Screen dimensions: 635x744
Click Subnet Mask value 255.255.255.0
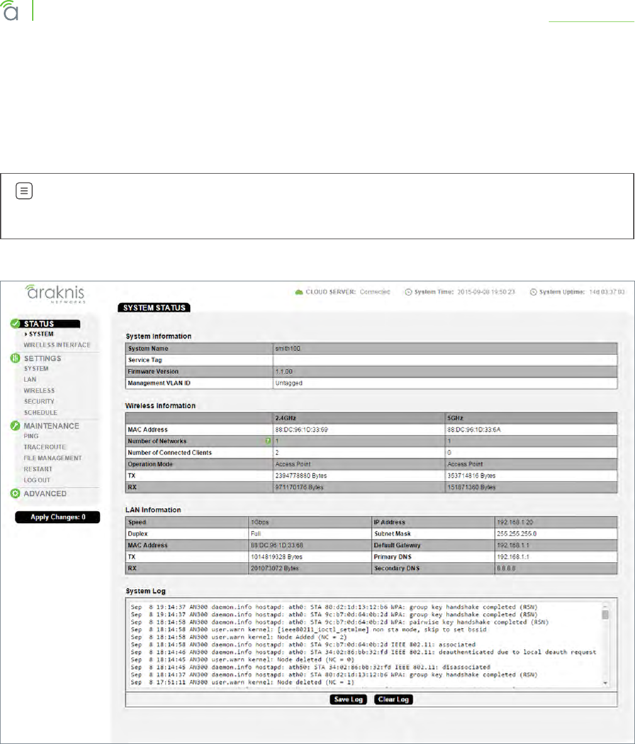[x=517, y=534]
